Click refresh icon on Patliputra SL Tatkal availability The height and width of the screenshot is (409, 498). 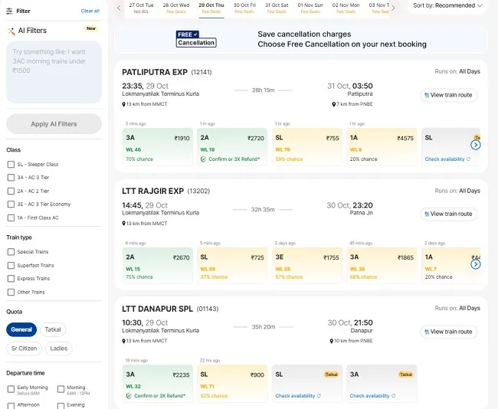(x=468, y=159)
